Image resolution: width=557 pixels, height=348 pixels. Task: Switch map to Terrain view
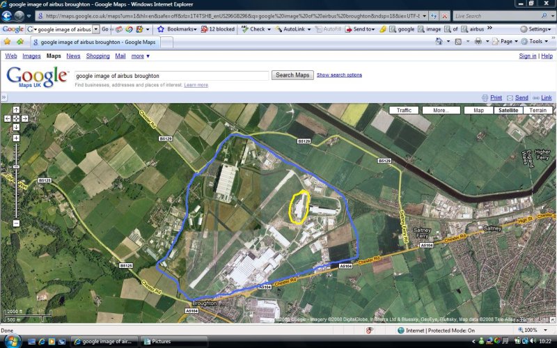pos(538,110)
